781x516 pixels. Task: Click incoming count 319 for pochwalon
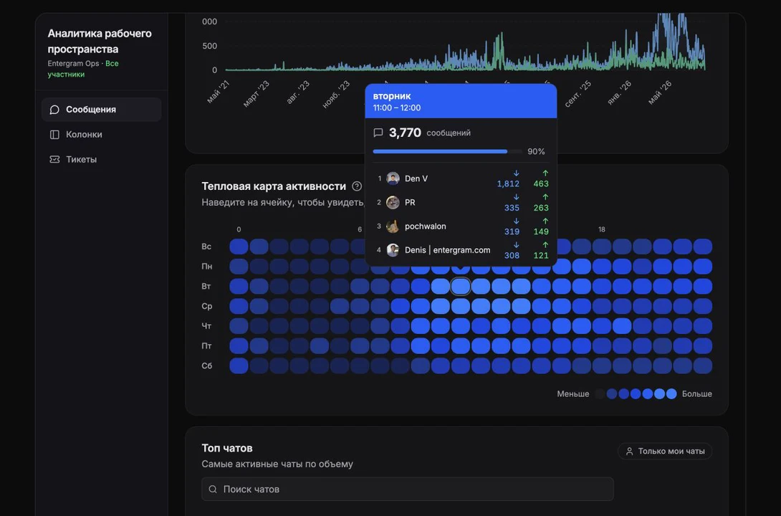pos(512,231)
